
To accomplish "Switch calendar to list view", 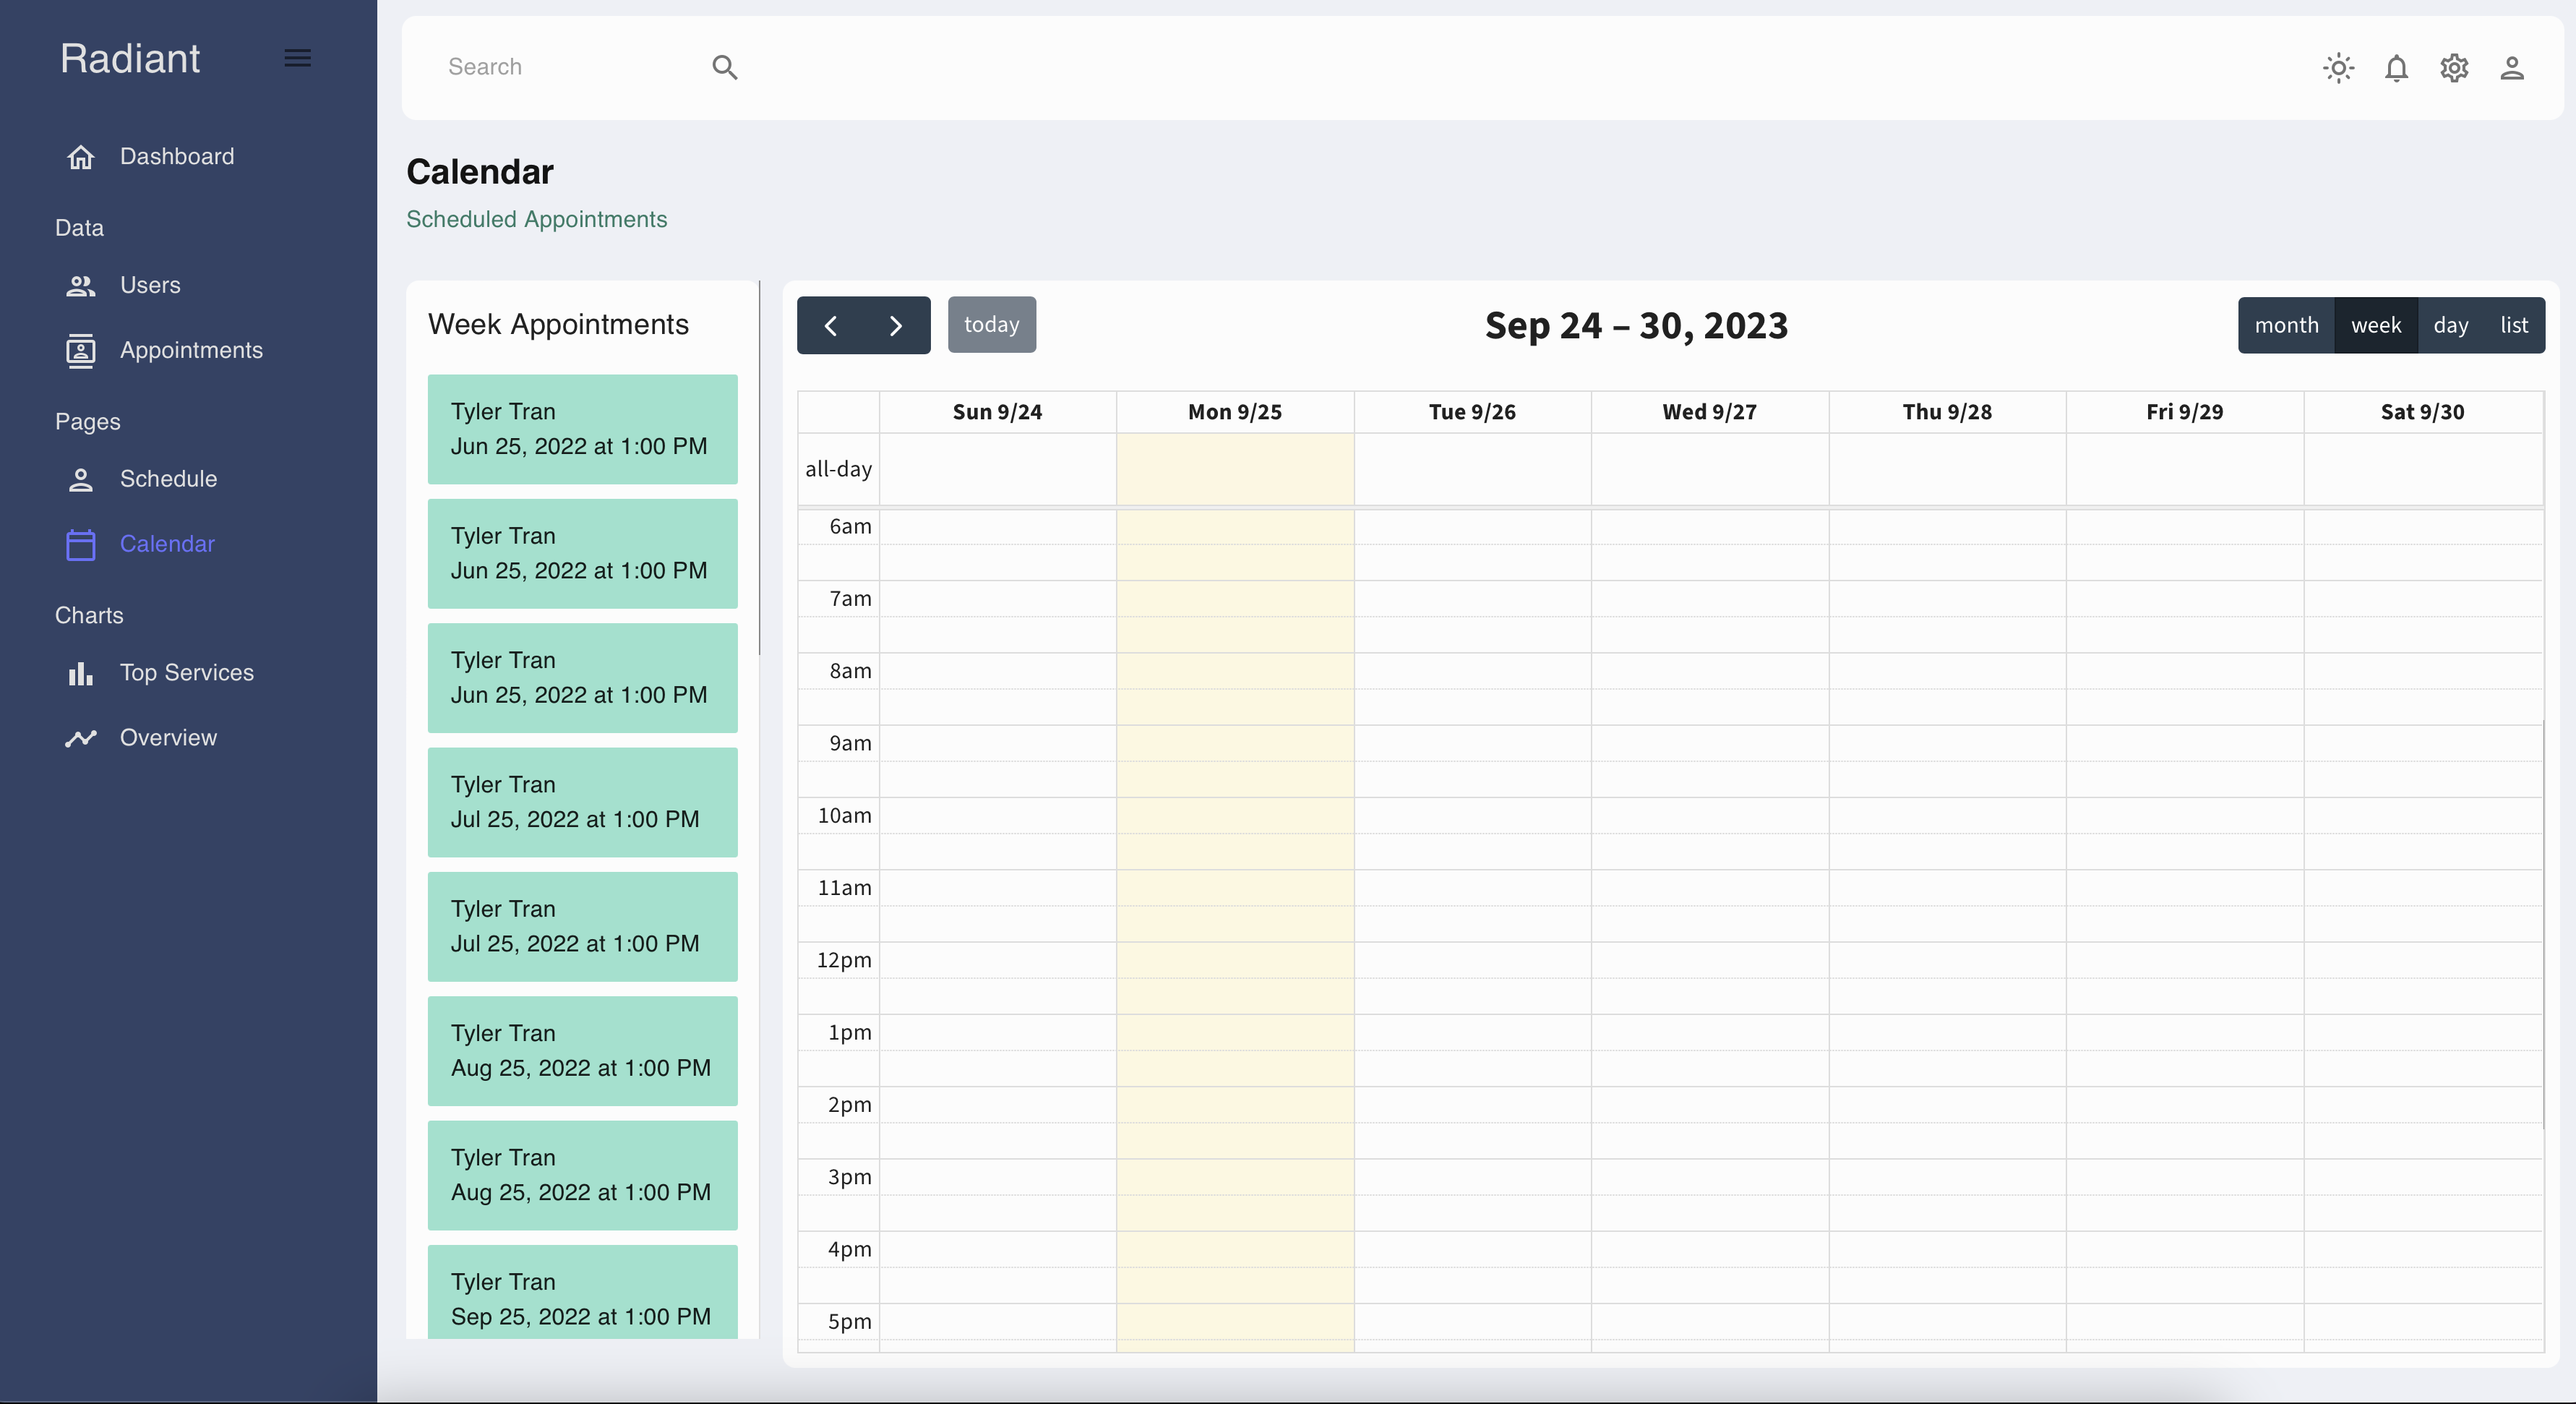I will [2513, 325].
